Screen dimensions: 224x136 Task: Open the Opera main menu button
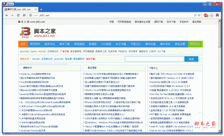[8, 4]
